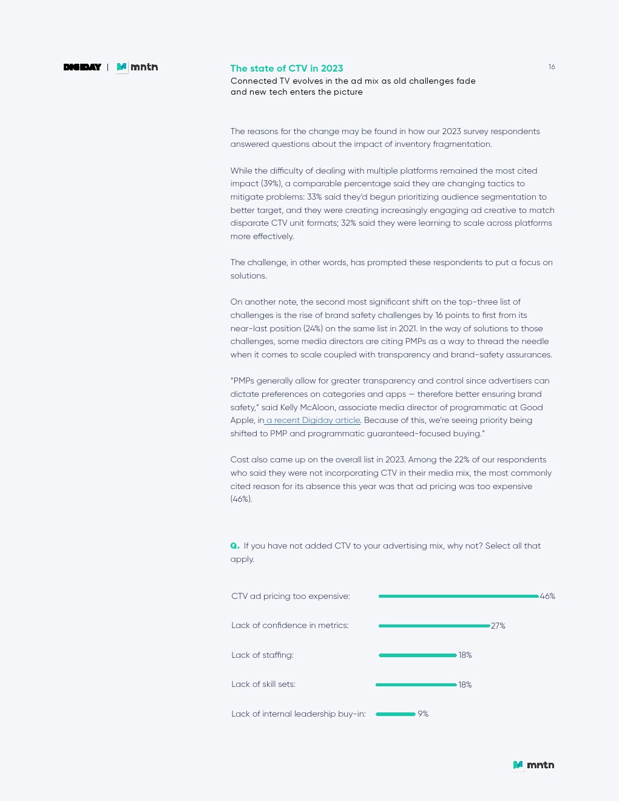619x801 pixels.
Task: Click the Lack of staffing bar
Action: [x=418, y=655]
